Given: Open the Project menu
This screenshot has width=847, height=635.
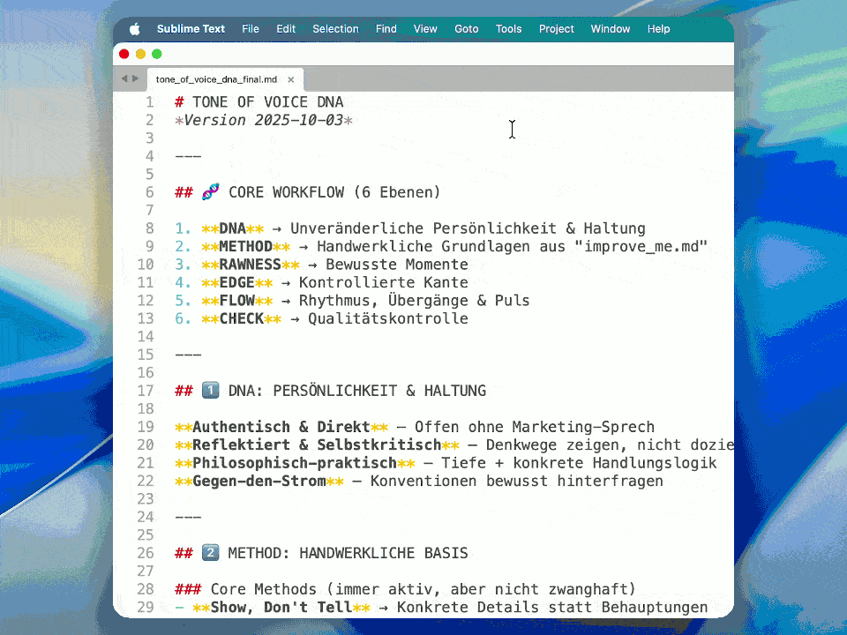Looking at the screenshot, I should click(556, 29).
